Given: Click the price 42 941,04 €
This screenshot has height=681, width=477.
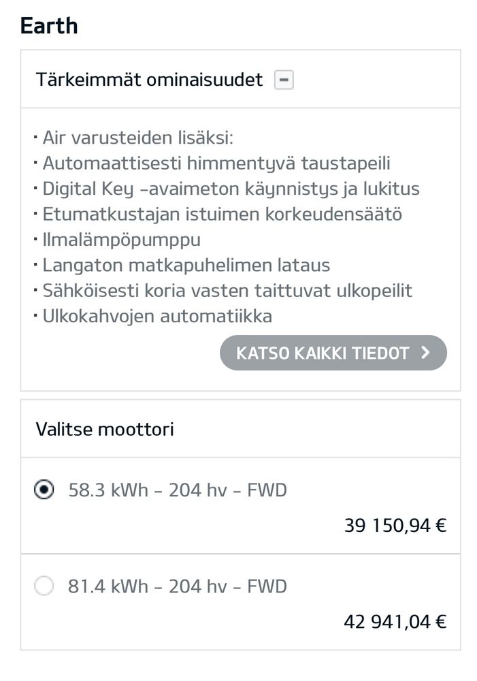Looking at the screenshot, I should click(395, 620).
